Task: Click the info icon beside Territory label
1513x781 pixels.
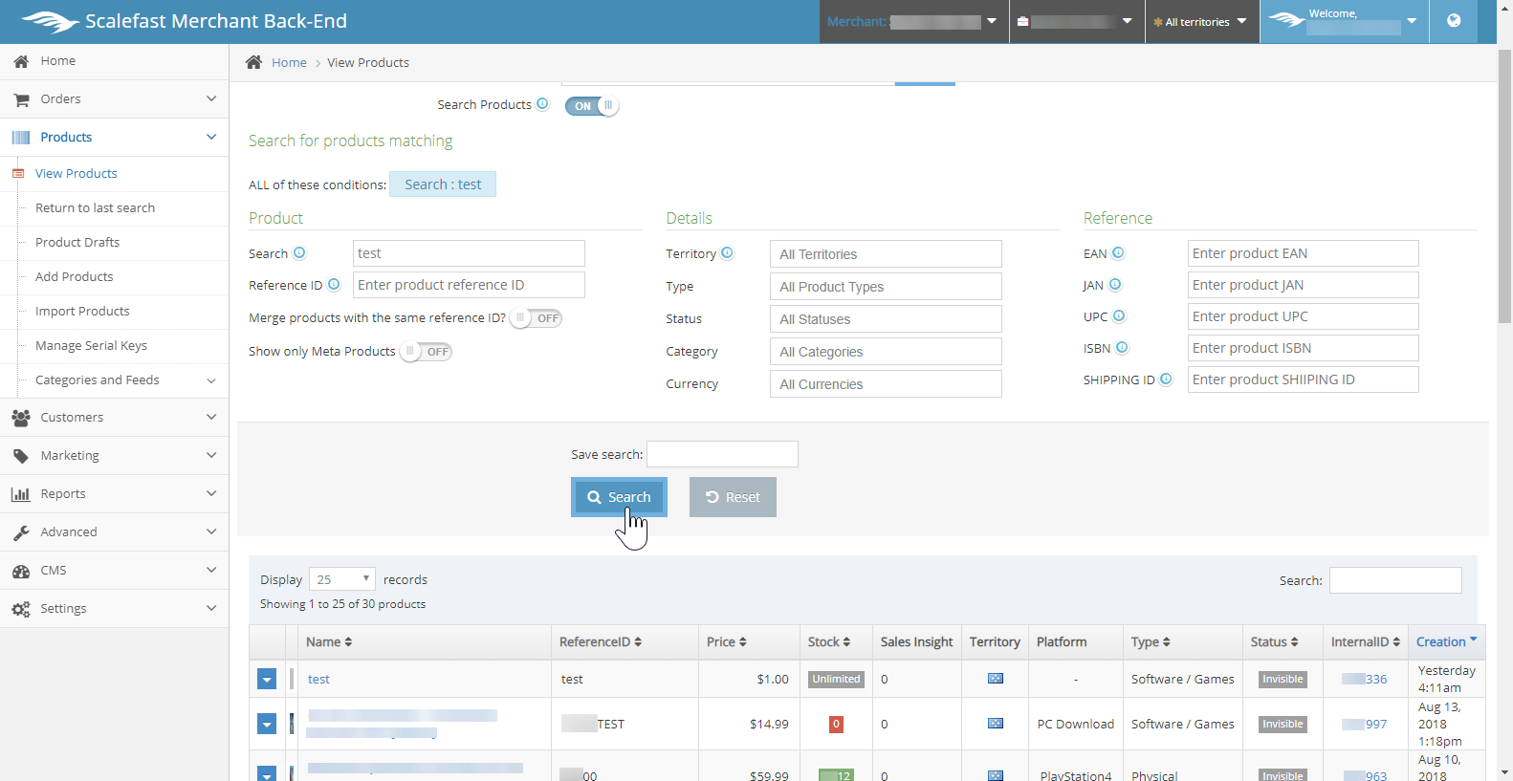Action: click(x=727, y=253)
